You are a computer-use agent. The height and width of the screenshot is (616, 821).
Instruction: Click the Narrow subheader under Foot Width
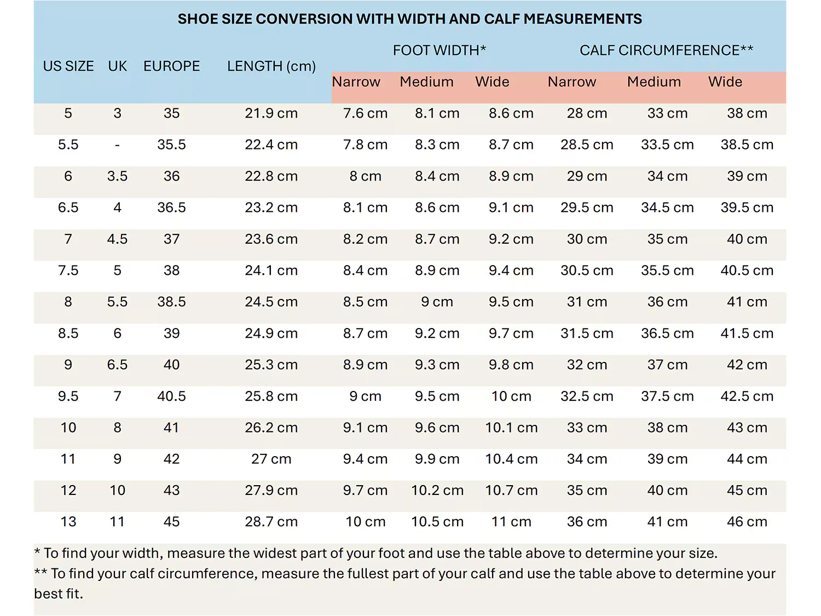[356, 82]
